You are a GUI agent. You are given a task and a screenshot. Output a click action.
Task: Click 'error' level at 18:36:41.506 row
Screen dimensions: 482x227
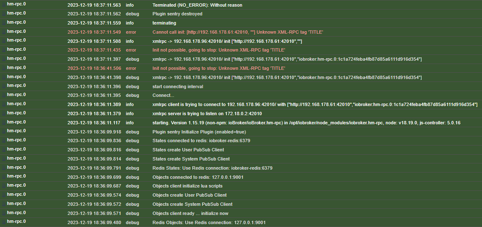[131, 68]
